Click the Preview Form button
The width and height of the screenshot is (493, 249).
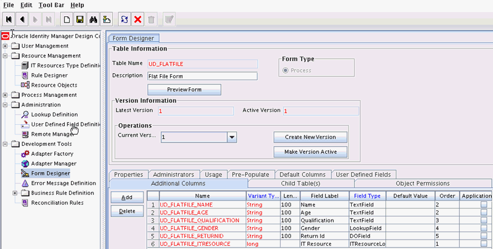coord(183,89)
